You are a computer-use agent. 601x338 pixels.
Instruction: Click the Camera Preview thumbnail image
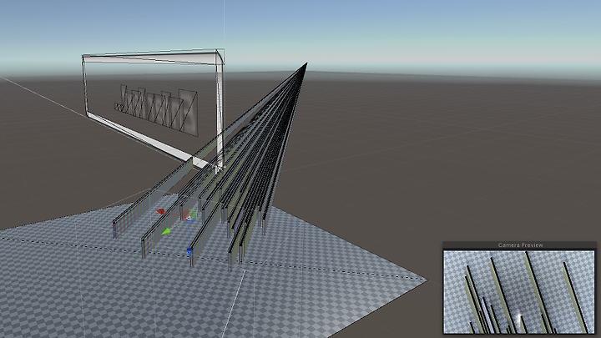[x=518, y=291]
